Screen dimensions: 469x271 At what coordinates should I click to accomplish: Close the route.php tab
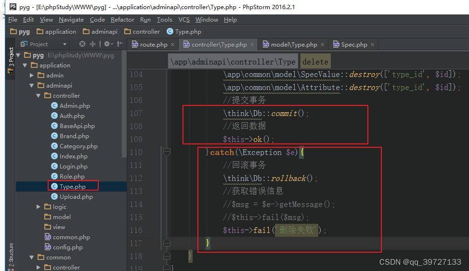click(x=172, y=45)
